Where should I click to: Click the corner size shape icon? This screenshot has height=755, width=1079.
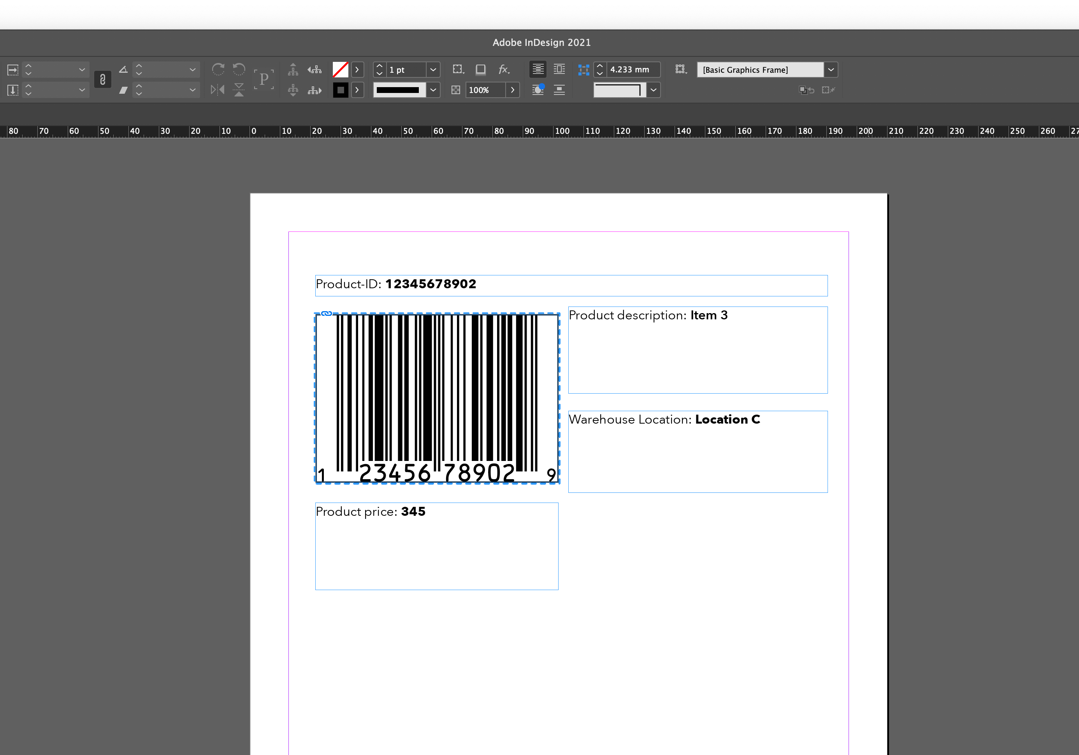[583, 70]
